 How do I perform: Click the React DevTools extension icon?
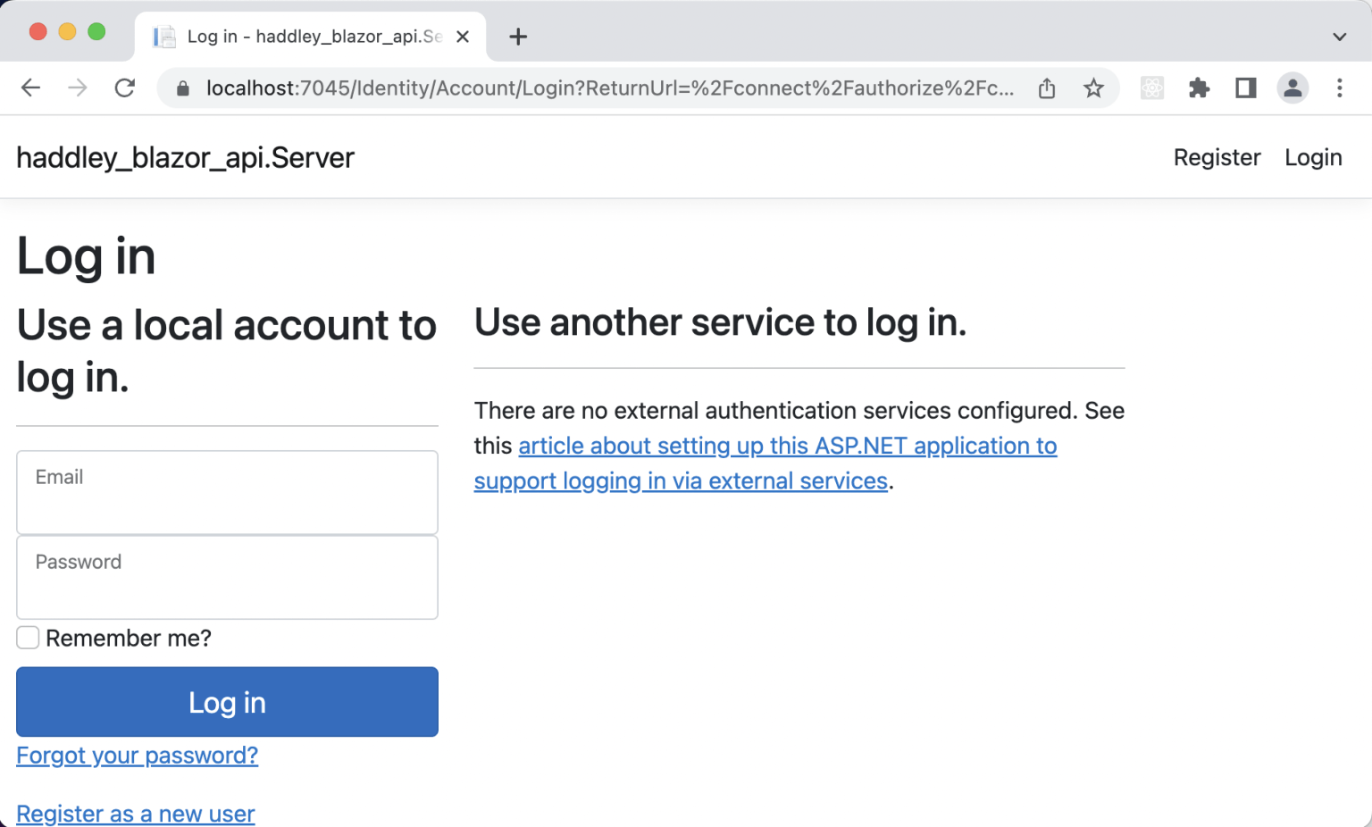(1152, 88)
